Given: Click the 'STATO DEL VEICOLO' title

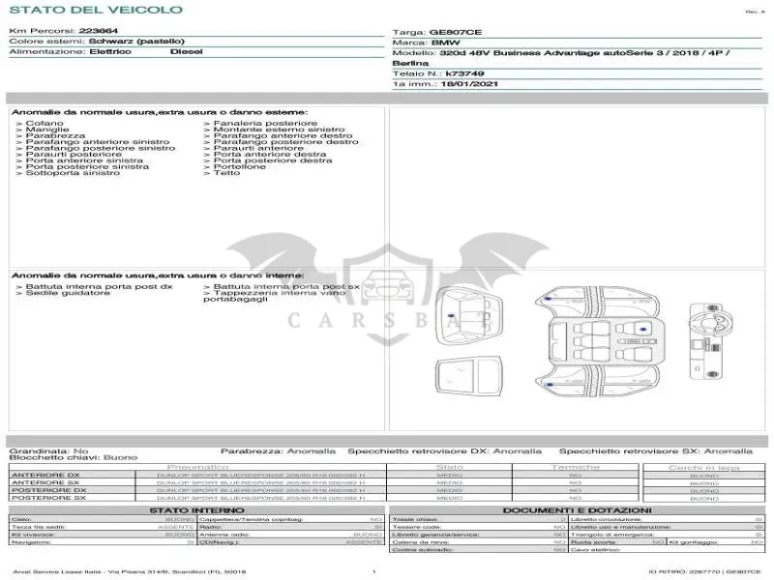Looking at the screenshot, I should coord(96,10).
